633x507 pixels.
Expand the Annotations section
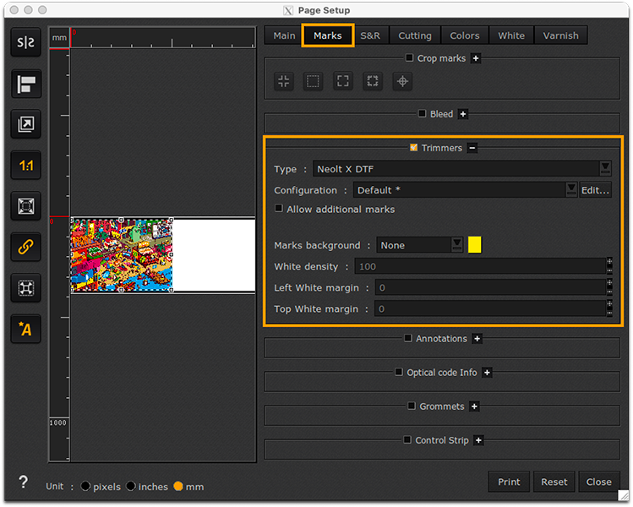click(x=477, y=339)
